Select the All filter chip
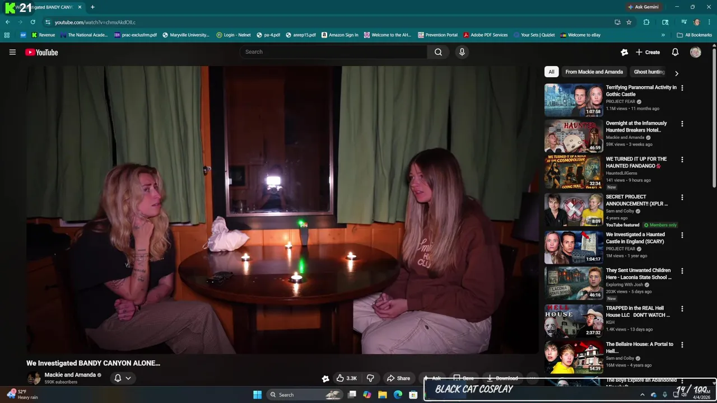Image resolution: width=717 pixels, height=403 pixels. click(551, 72)
